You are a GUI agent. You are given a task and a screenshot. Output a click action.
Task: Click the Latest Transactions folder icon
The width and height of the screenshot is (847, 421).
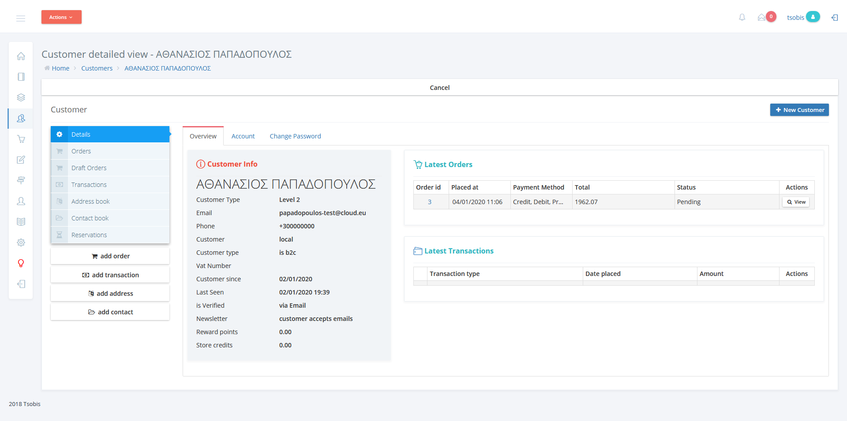click(x=418, y=251)
